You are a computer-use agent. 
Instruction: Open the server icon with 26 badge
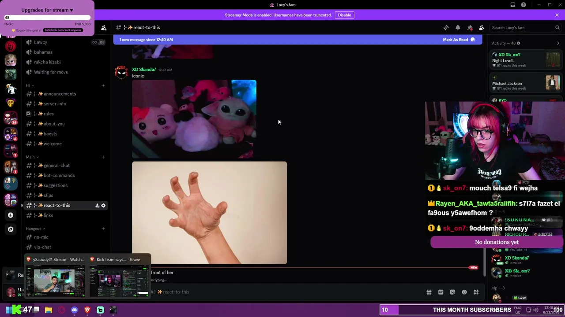11,118
